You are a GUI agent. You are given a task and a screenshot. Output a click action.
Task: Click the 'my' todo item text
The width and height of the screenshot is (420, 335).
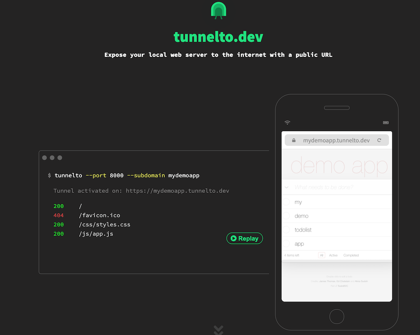[x=298, y=202]
